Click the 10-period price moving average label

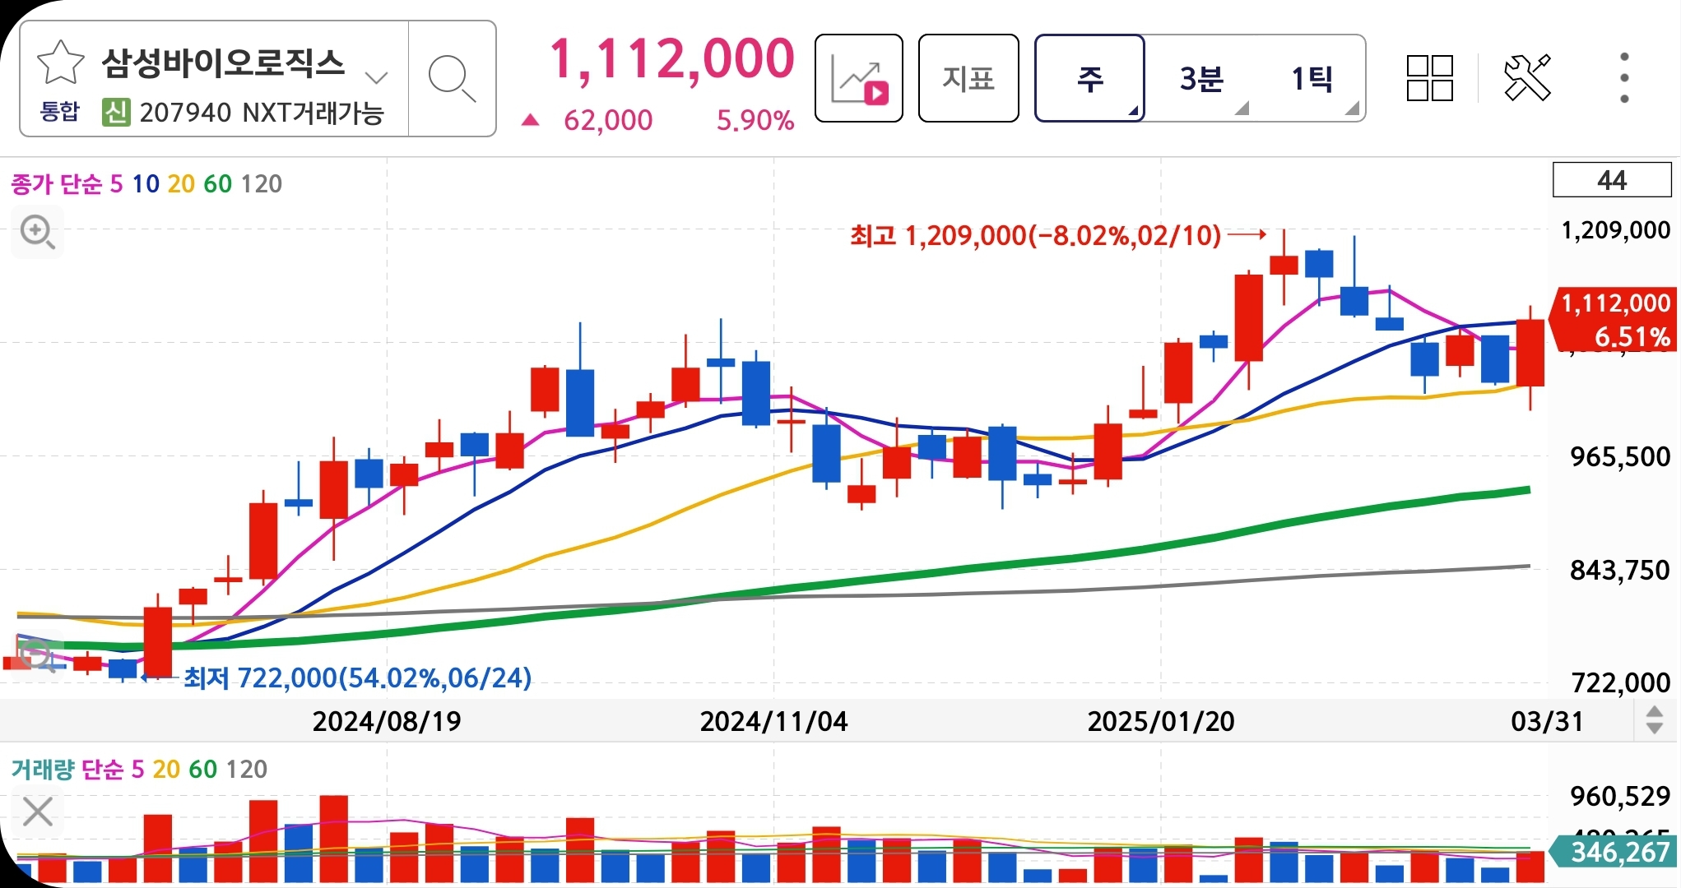[146, 183]
